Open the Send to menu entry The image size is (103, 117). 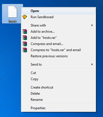click(58, 65)
